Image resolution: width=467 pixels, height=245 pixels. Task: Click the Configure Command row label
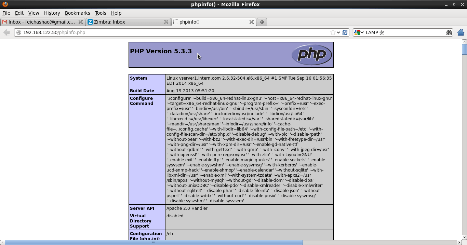pos(142,101)
